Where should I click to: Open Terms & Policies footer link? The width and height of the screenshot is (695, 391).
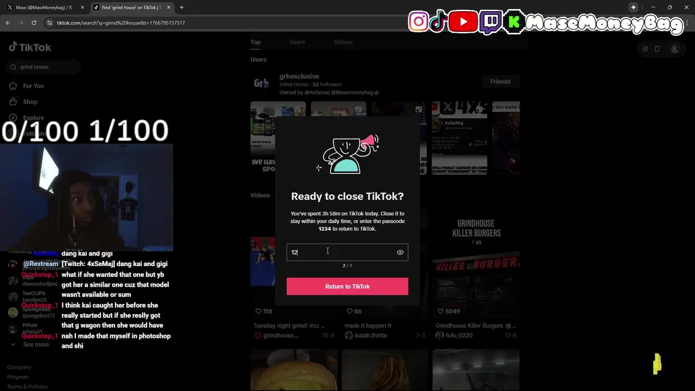[27, 387]
